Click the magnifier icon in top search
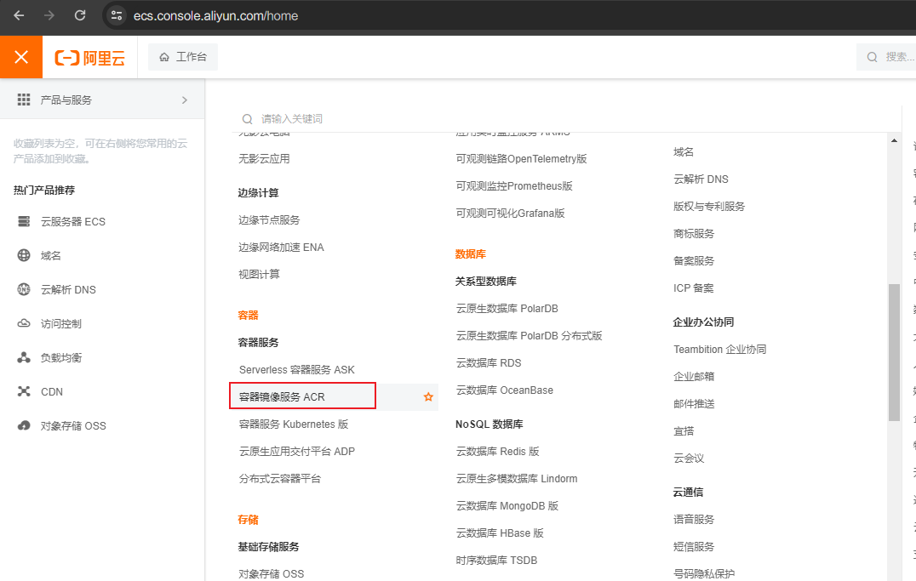This screenshot has height=581, width=916. 873,57
